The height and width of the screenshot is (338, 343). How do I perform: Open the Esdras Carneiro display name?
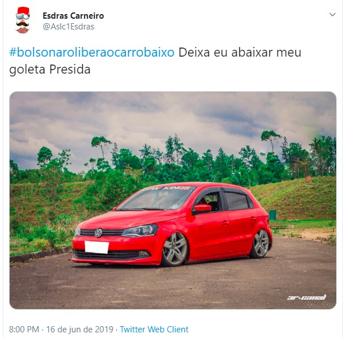(73, 16)
